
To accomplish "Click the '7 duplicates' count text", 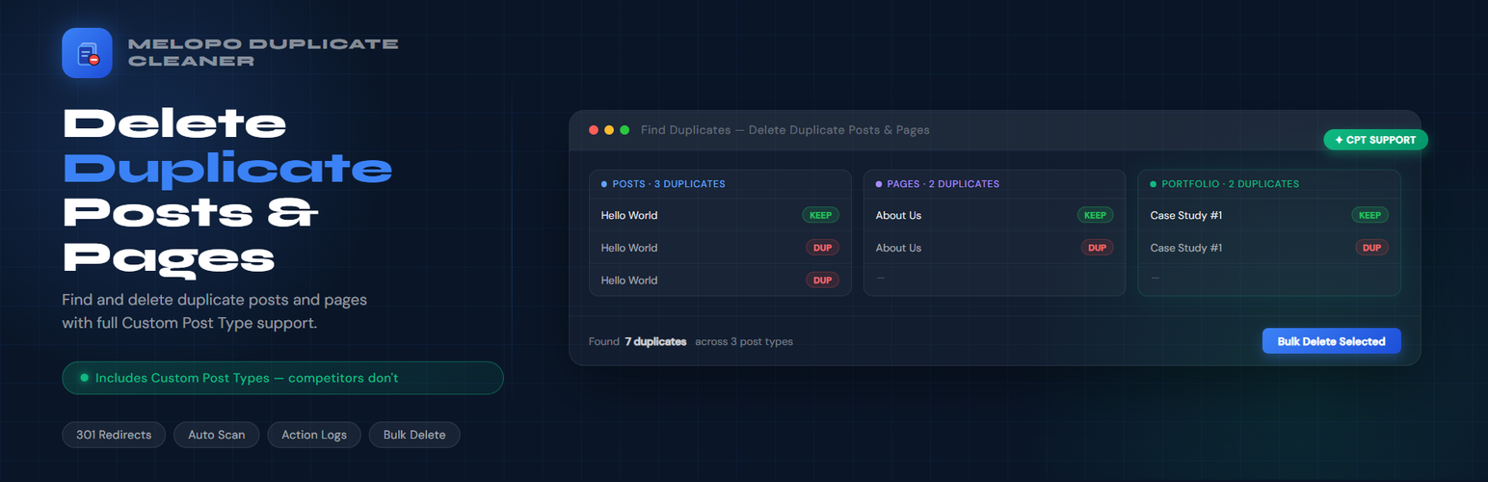I will 655,341.
